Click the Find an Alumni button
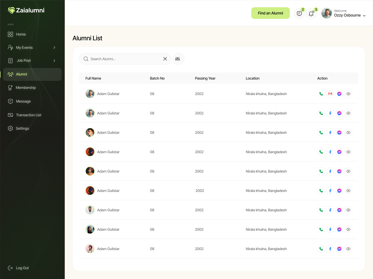The image size is (373, 279). click(270, 13)
